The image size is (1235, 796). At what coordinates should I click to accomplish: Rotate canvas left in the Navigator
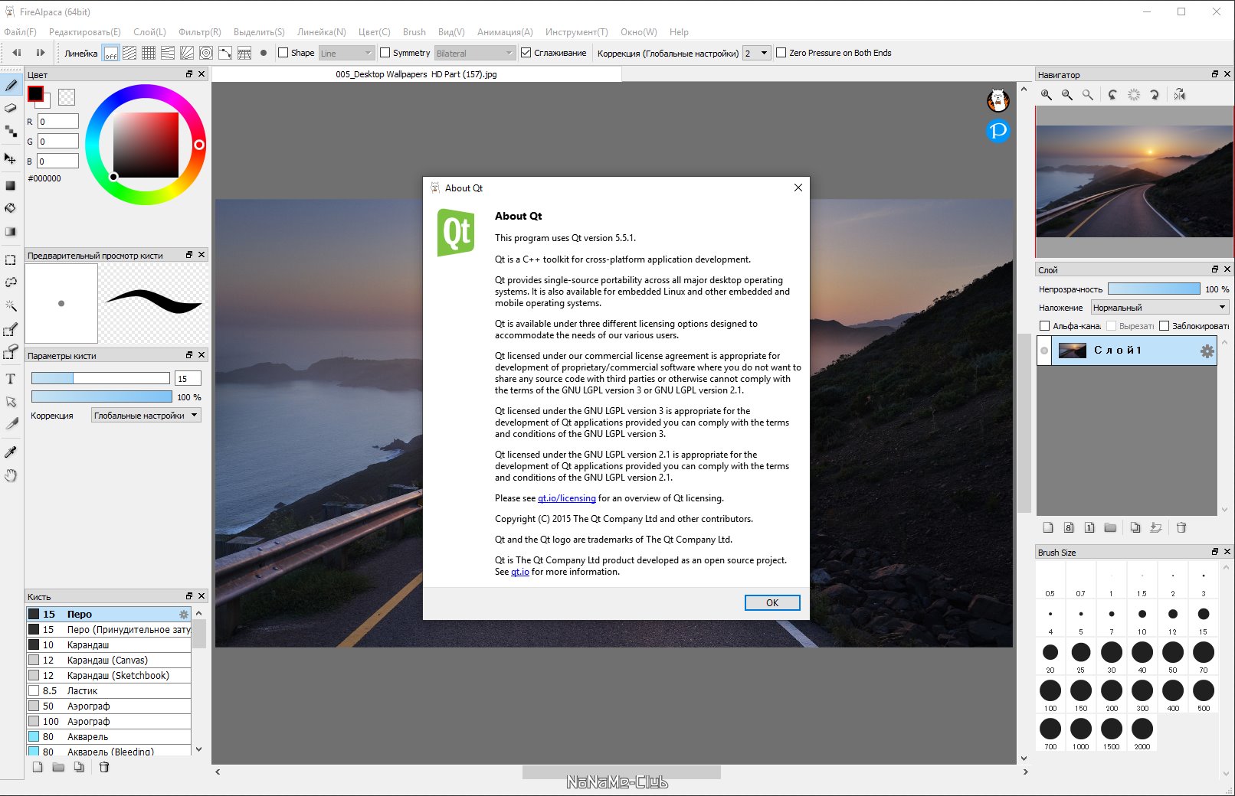point(1113,95)
